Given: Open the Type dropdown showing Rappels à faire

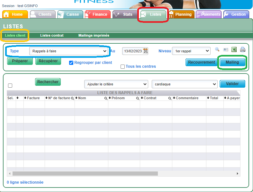Looking at the screenshot, I should (x=68, y=51).
